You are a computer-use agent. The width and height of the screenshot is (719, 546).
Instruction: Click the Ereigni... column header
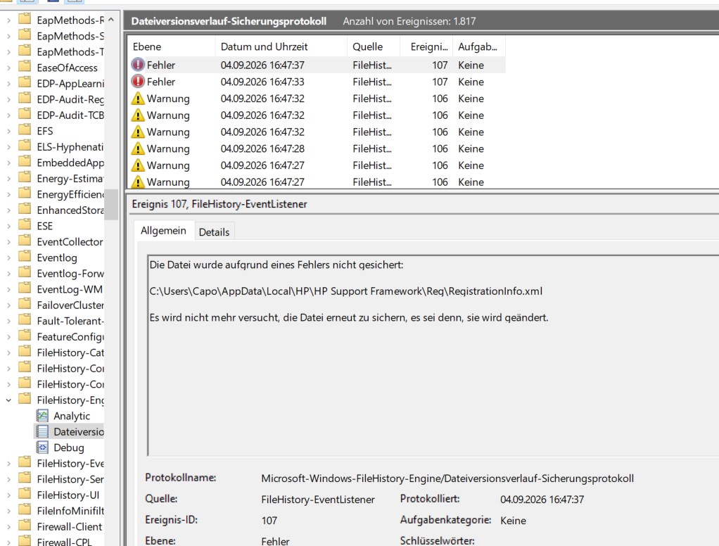coord(426,46)
